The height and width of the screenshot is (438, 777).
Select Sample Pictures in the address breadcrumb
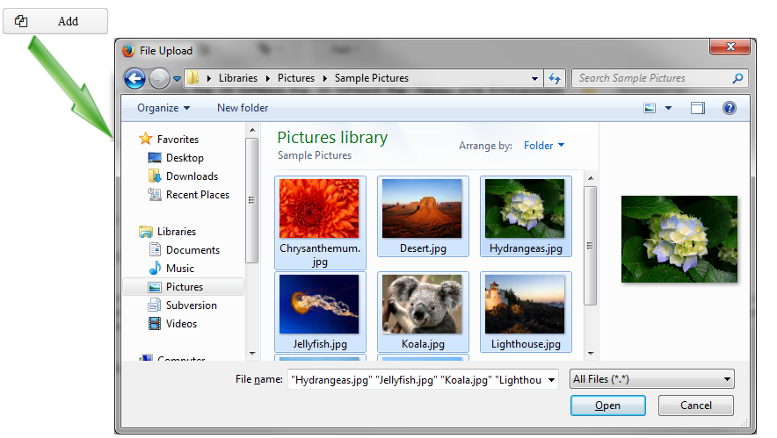pos(372,78)
